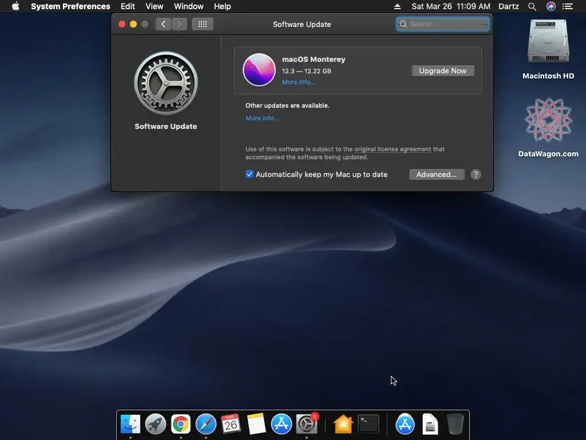Minimize the Software Update window
The image size is (586, 440).
click(x=133, y=24)
